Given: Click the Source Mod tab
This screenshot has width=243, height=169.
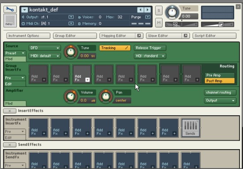Looking at the screenshot, I should click(15, 59).
